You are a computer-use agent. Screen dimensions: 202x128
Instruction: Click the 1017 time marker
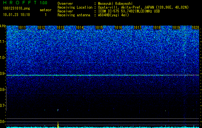point(137,28)
